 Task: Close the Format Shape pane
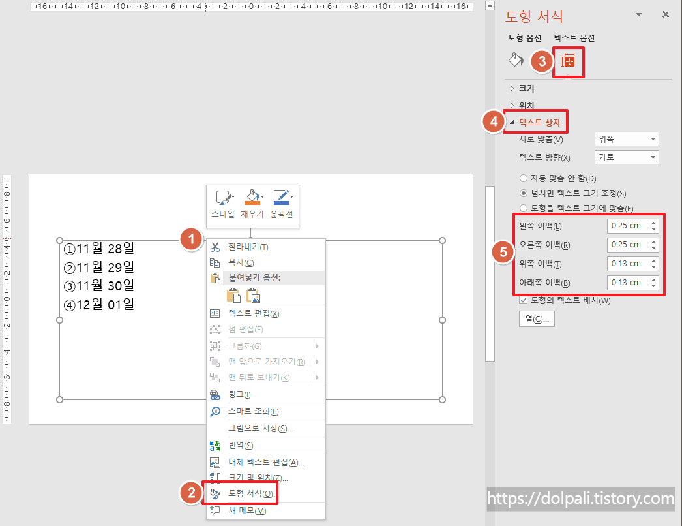pyautogui.click(x=666, y=15)
